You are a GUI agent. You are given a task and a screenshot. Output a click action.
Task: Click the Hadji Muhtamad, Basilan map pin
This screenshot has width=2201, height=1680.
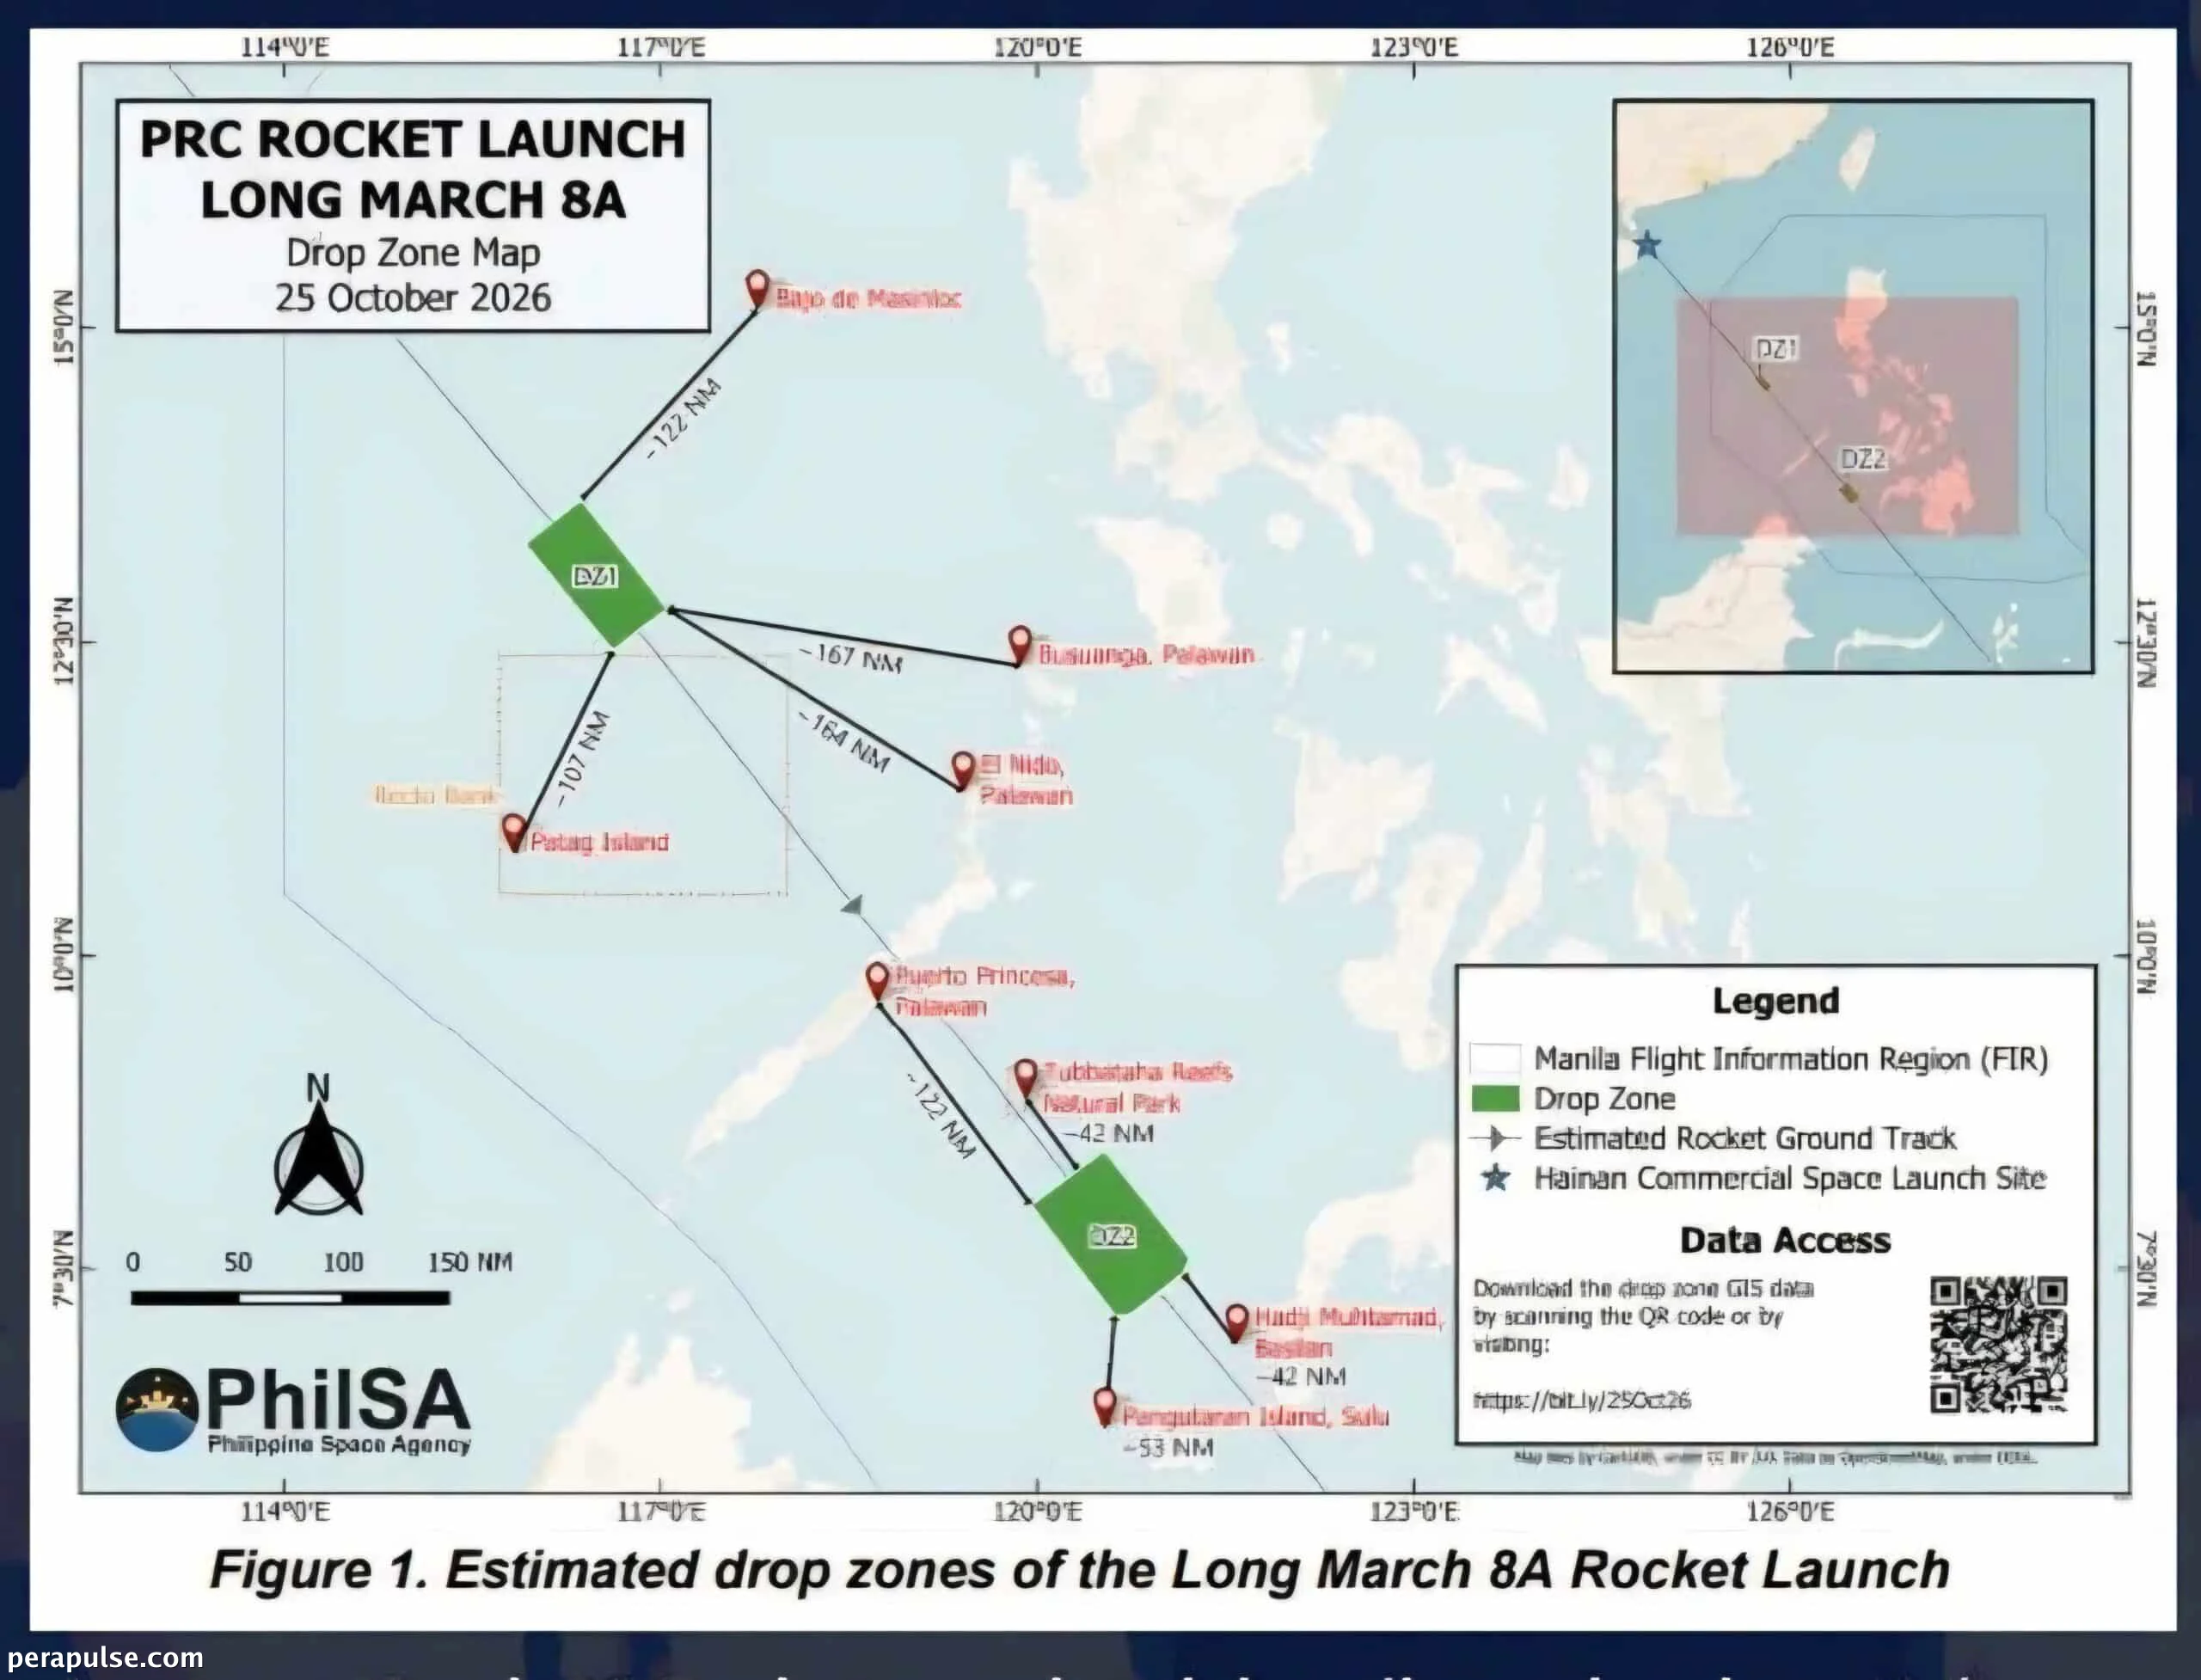[x=1237, y=1322]
